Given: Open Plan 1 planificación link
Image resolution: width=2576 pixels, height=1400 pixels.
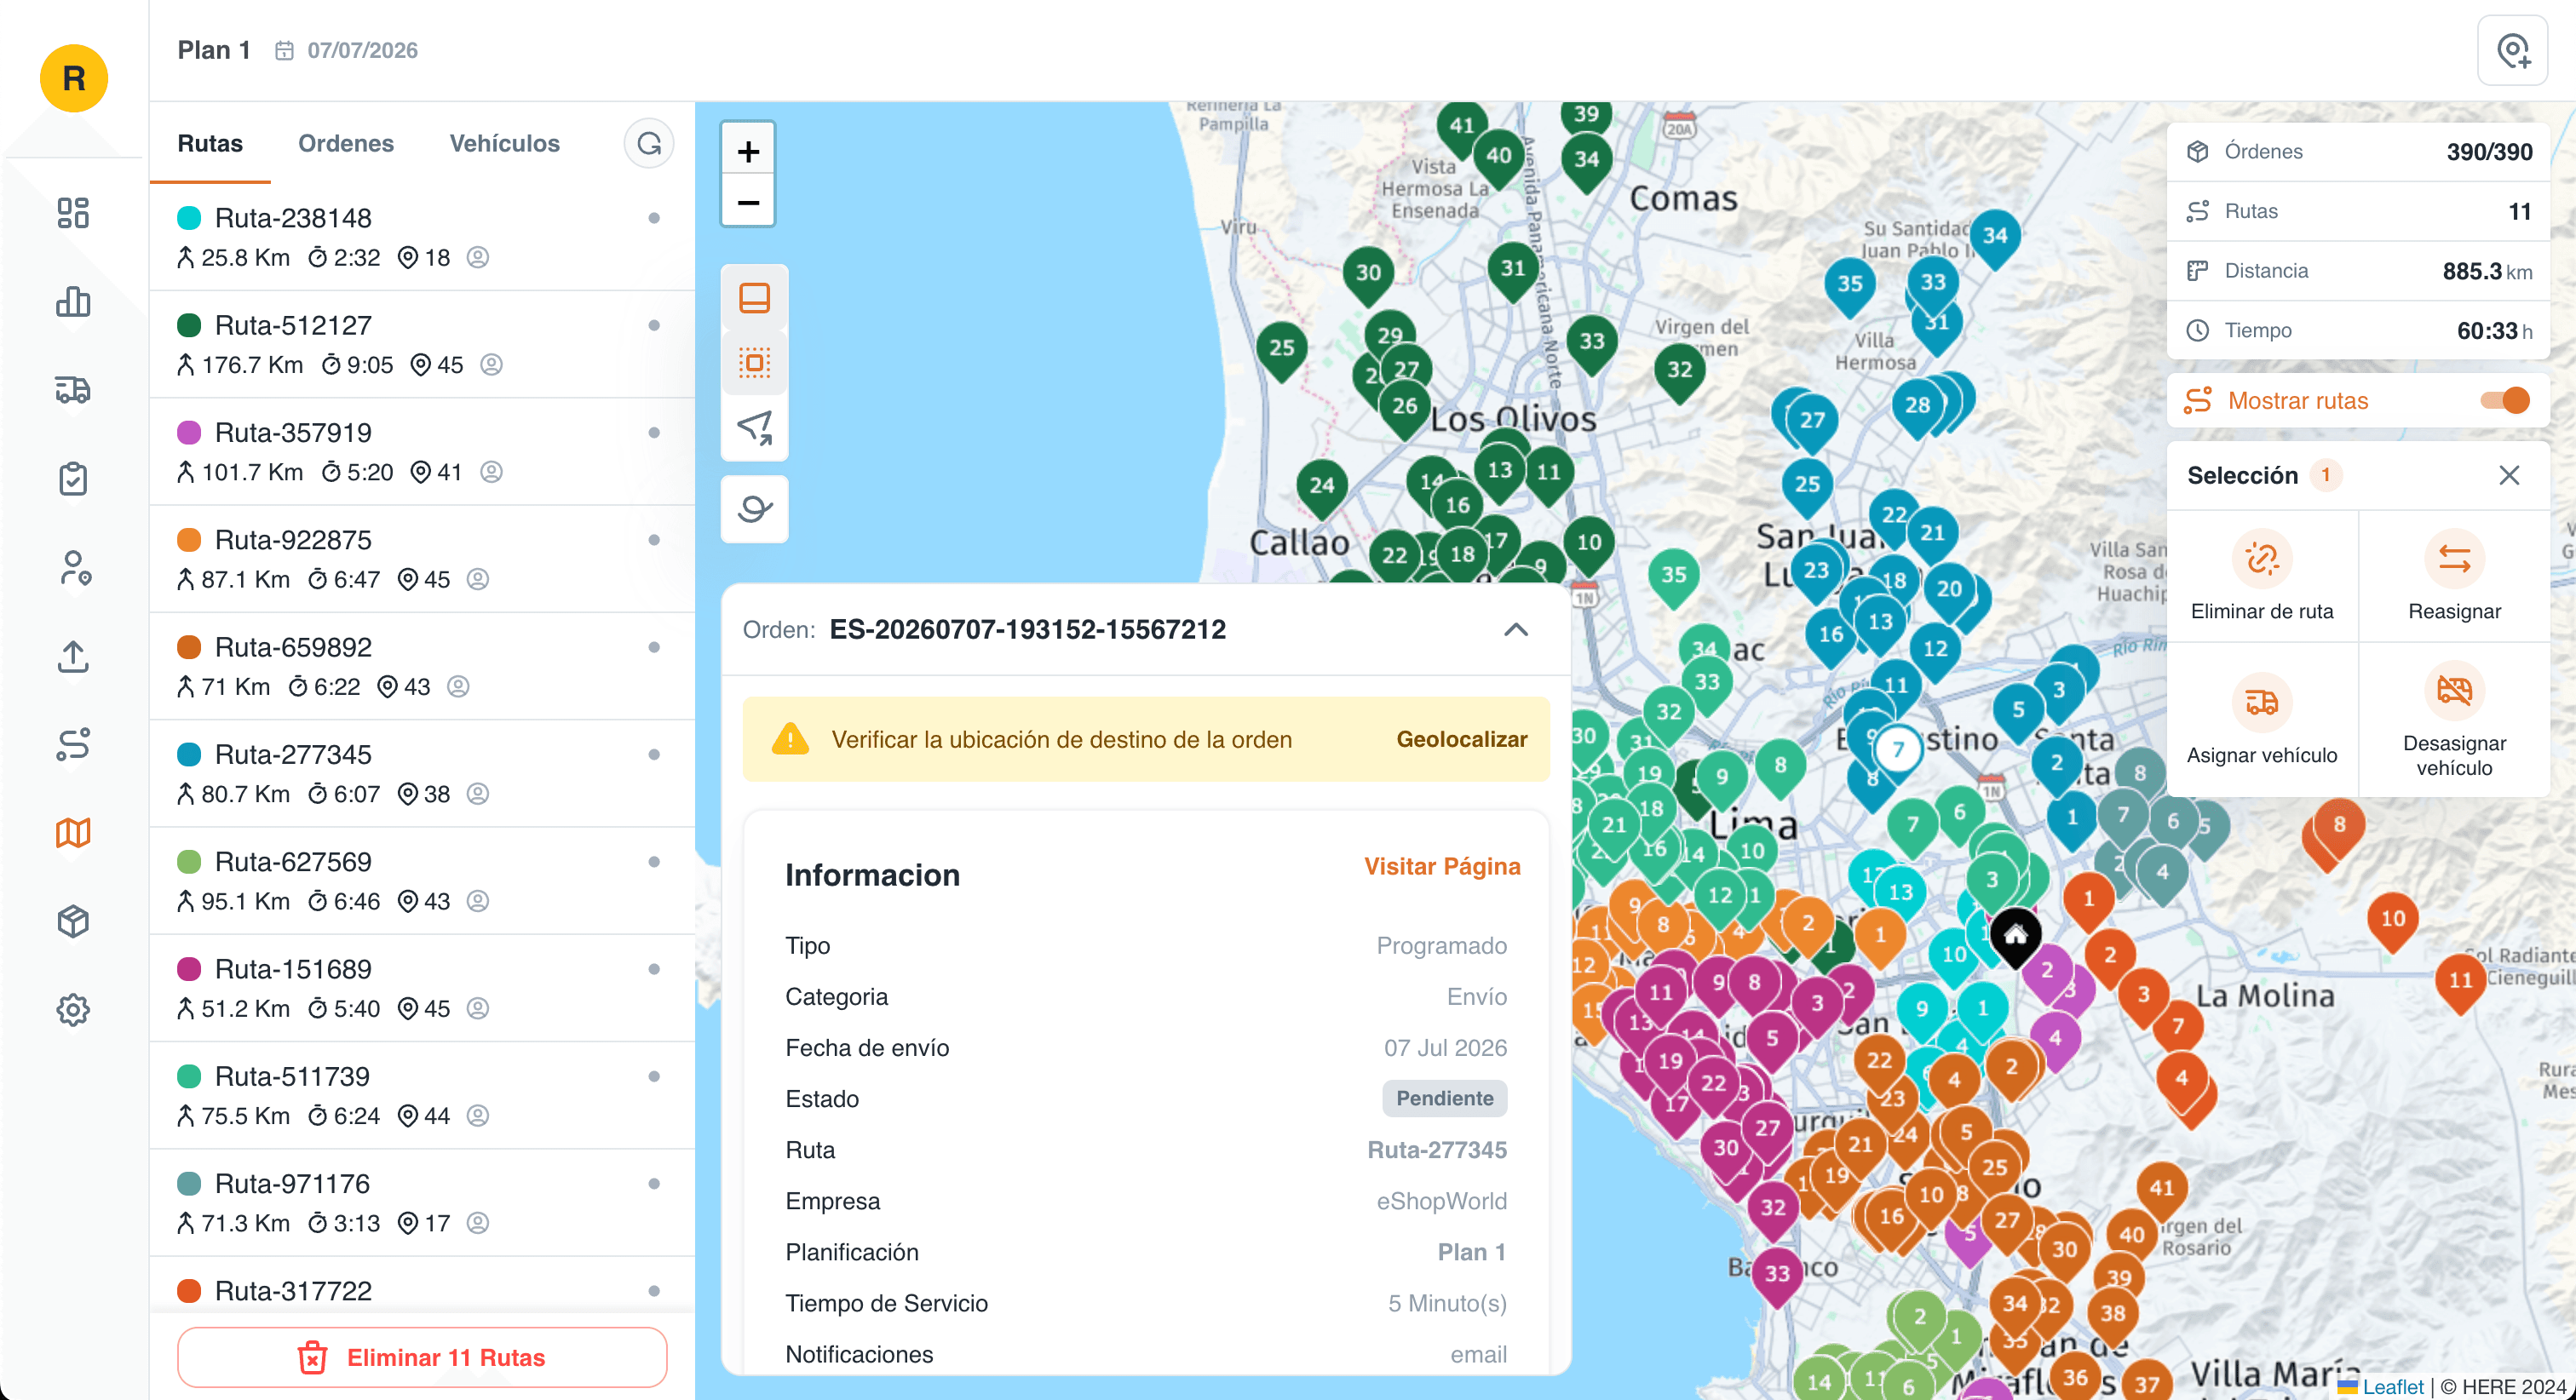Looking at the screenshot, I should pyautogui.click(x=1471, y=1252).
